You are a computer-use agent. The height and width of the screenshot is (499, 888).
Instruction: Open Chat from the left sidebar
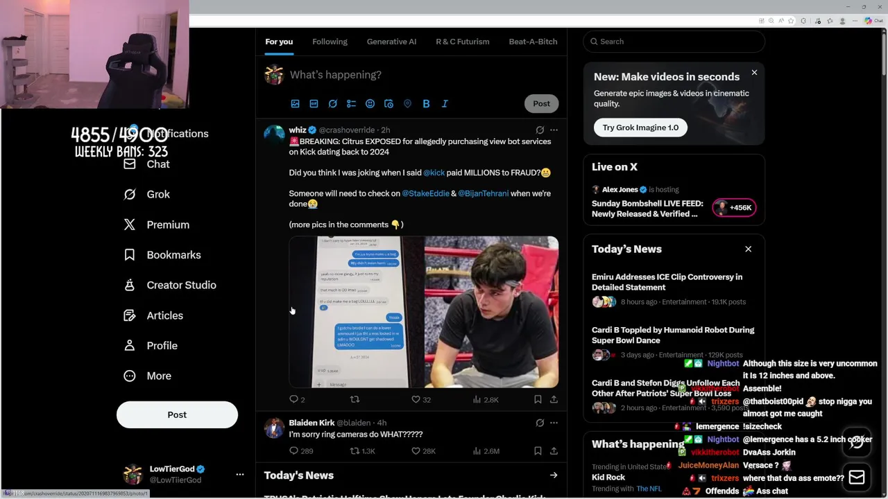(146, 164)
